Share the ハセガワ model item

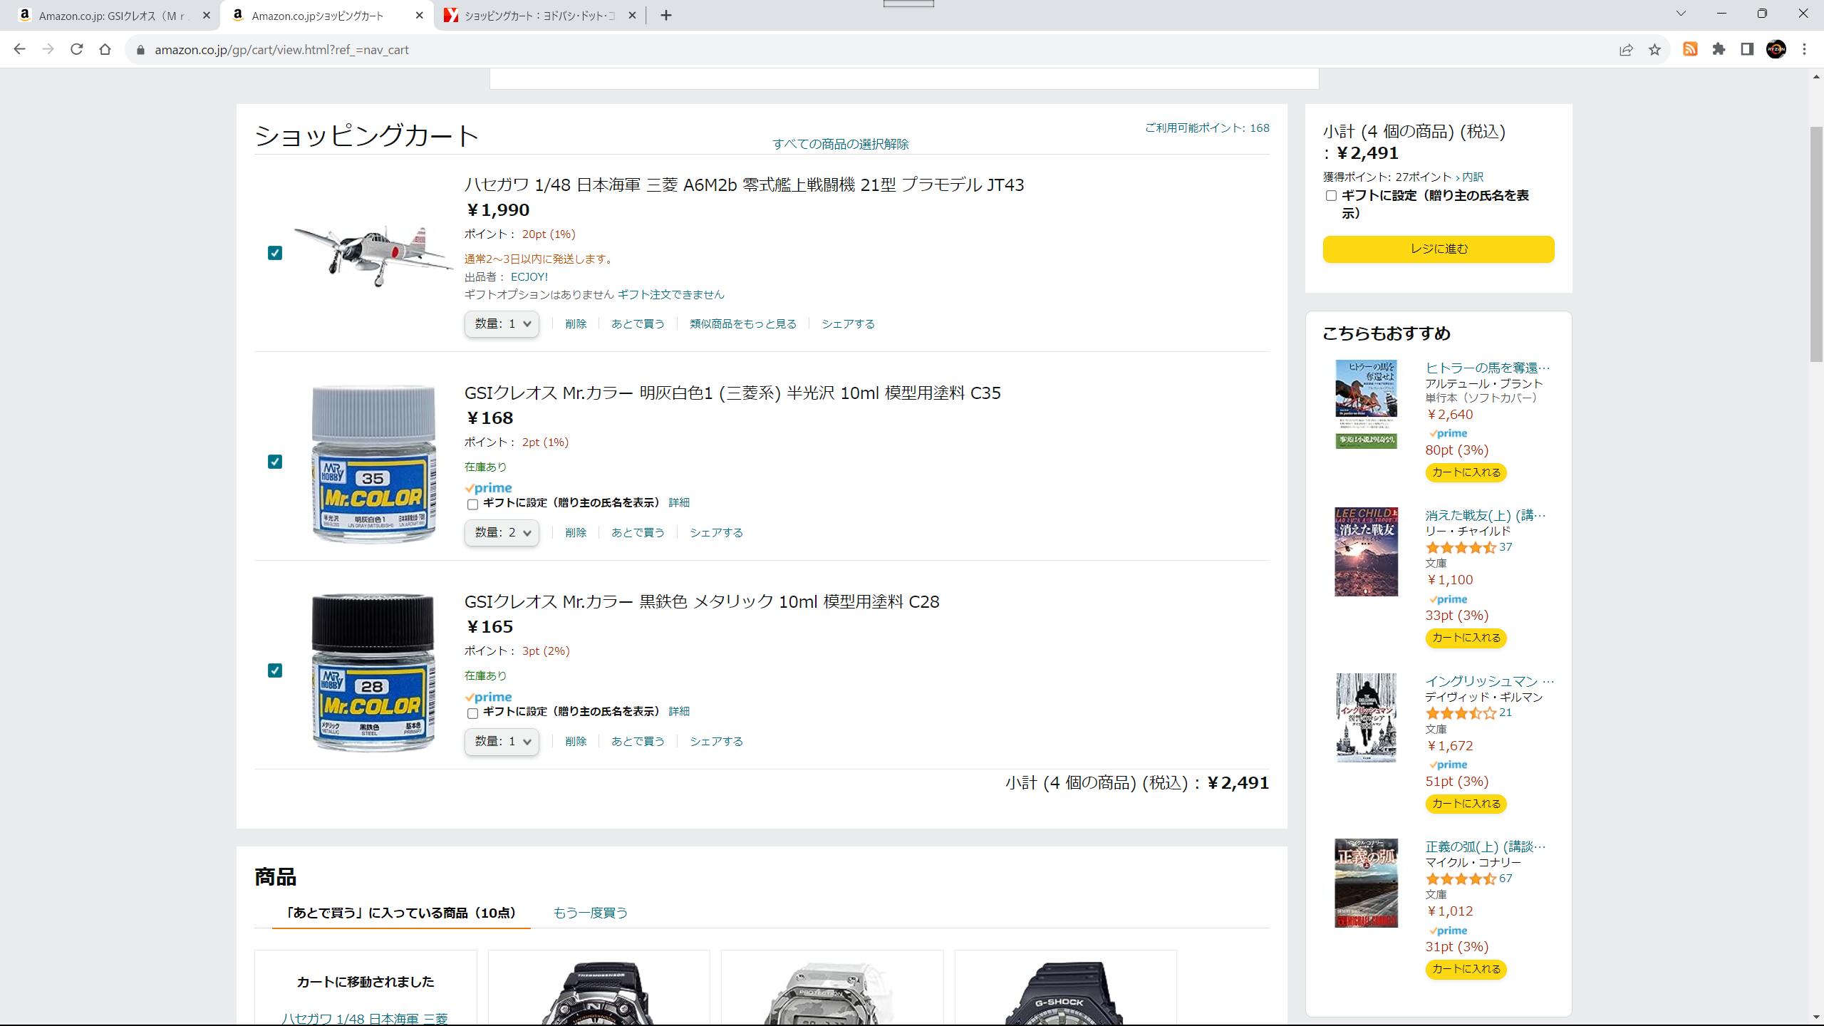tap(848, 323)
